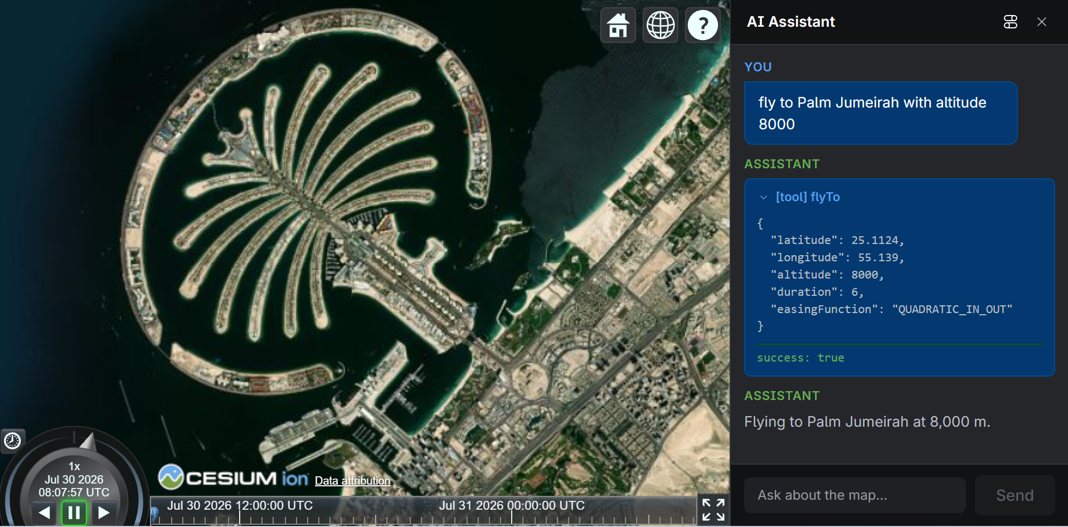Select the "longitude": 55.139 line

tap(837, 257)
